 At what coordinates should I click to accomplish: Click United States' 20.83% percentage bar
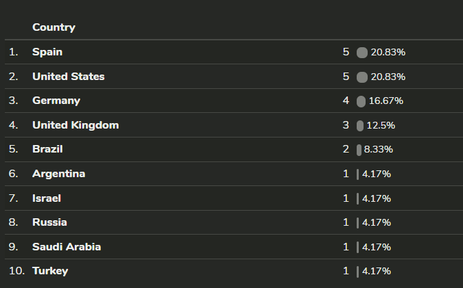[362, 77]
